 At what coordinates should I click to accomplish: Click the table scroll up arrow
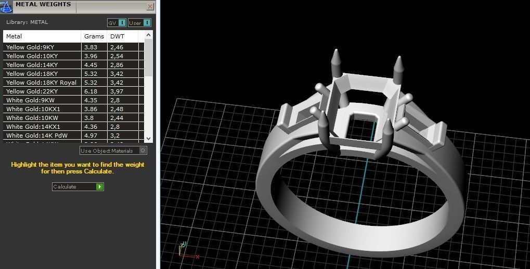tap(148, 35)
